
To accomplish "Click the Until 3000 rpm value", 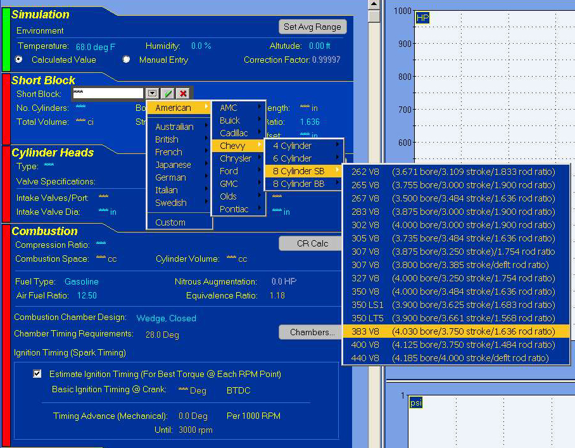I will click(196, 430).
